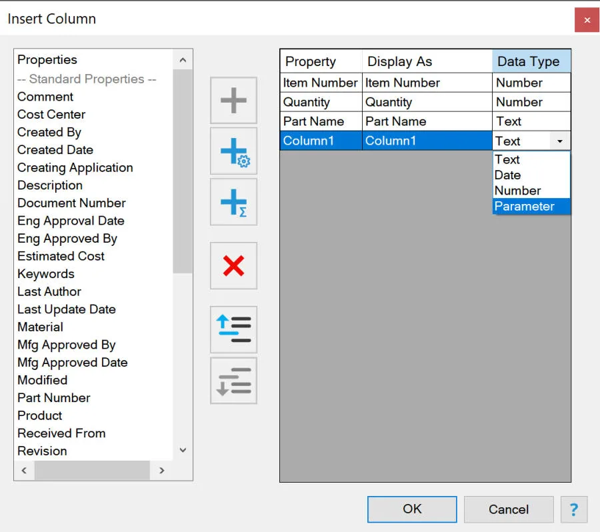Click the horizontal scroll left arrow
The width and height of the screenshot is (600, 532).
tap(24, 470)
